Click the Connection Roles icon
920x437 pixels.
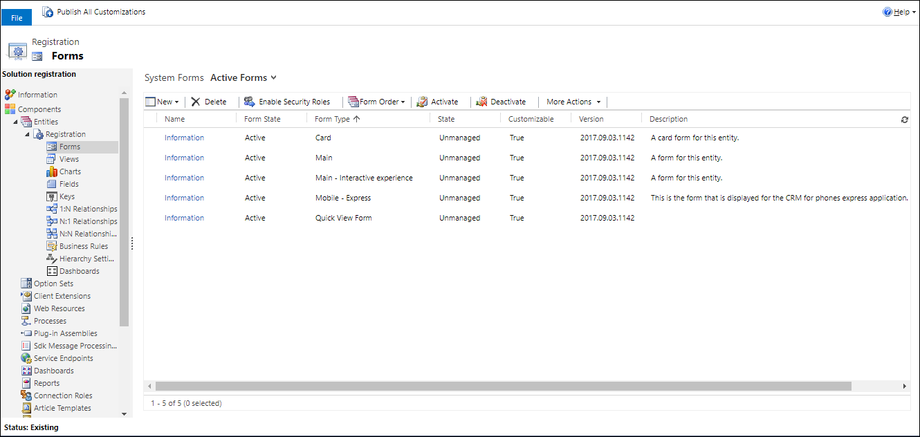point(26,396)
